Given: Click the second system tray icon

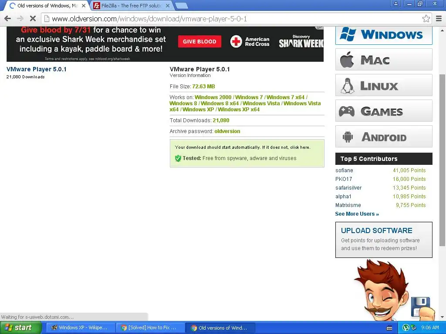Looking at the screenshot, I should pos(414,327).
